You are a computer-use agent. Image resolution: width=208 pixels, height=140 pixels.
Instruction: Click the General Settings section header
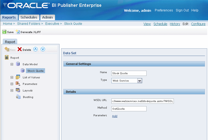pos(134,64)
